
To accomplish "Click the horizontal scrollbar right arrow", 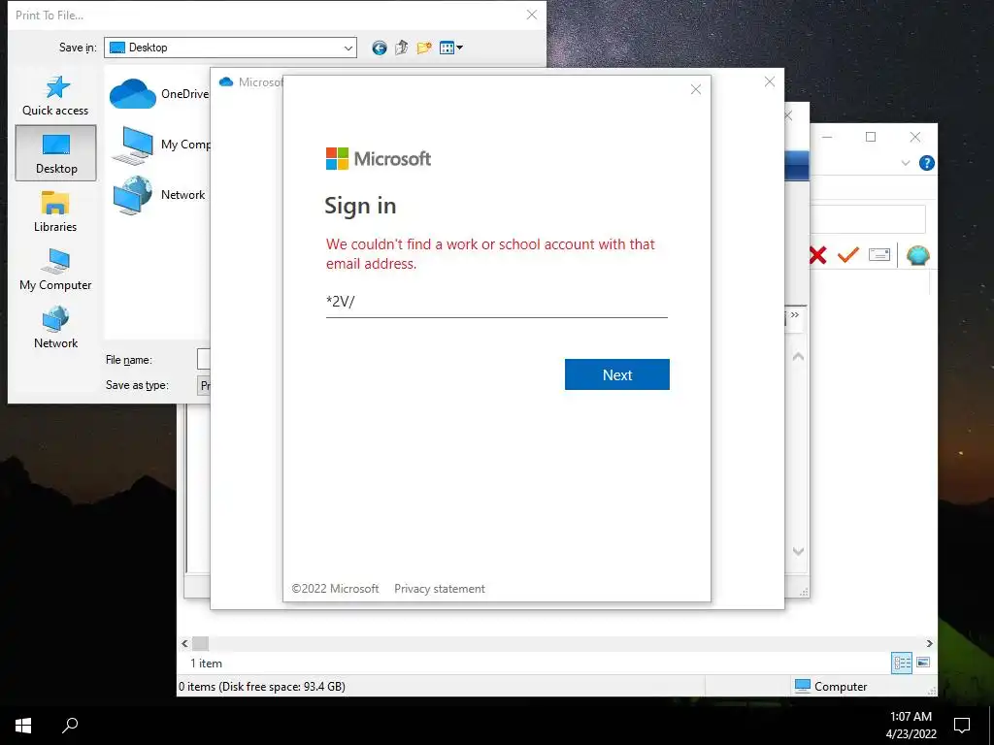I will coord(929,644).
